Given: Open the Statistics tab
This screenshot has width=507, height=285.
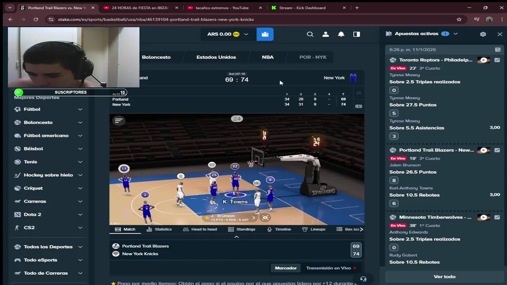Looking at the screenshot, I should coord(159,229).
